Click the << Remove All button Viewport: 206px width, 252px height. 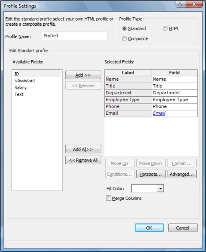[x=83, y=160]
